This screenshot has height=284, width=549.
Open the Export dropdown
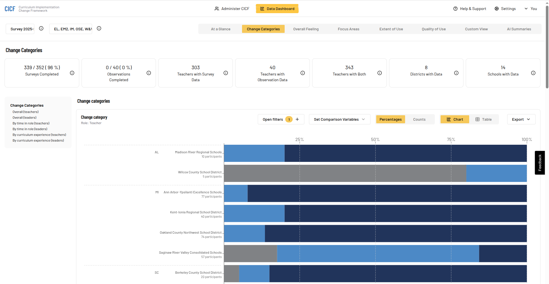521,119
